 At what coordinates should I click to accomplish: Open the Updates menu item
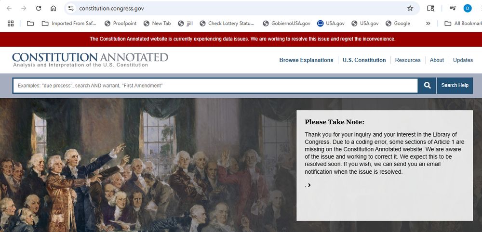click(x=463, y=60)
